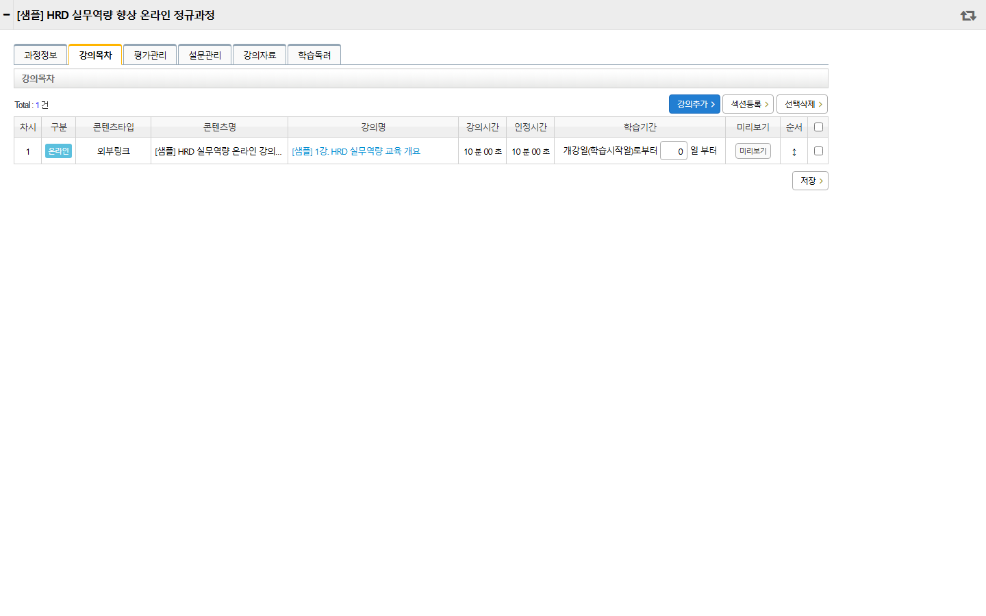
Task: Click the 온라인 badge in row 1
Action: [x=59, y=151]
